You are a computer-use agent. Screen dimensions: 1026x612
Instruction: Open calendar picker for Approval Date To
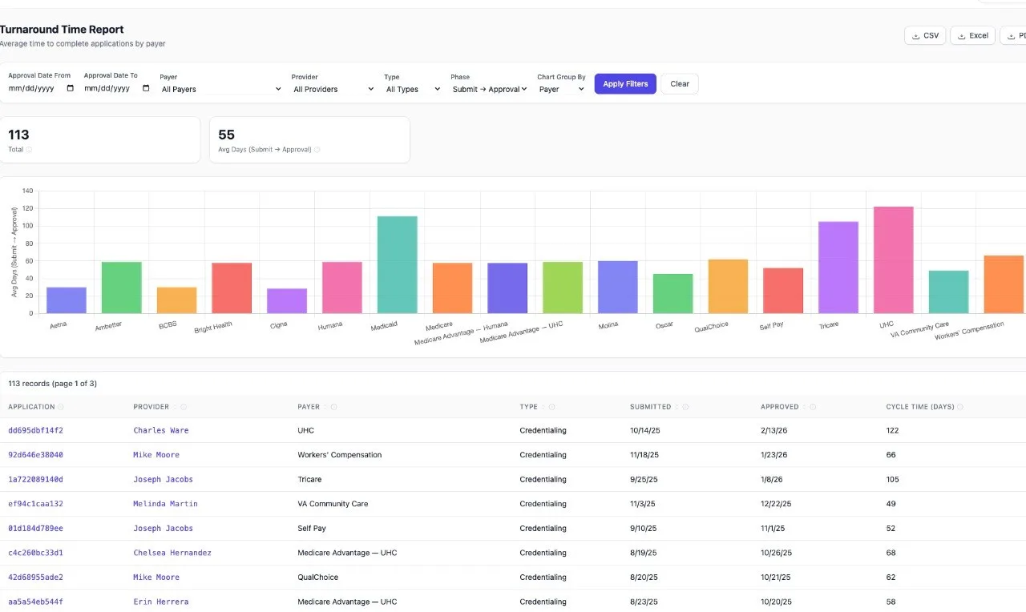pyautogui.click(x=146, y=88)
